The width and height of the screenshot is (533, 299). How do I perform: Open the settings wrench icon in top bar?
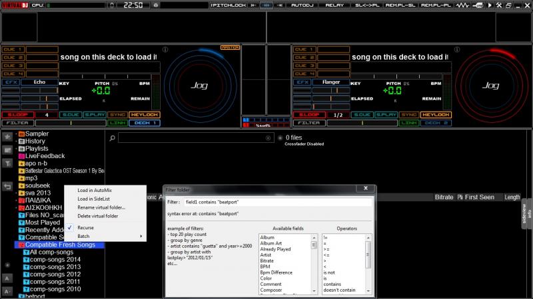tap(499, 5)
